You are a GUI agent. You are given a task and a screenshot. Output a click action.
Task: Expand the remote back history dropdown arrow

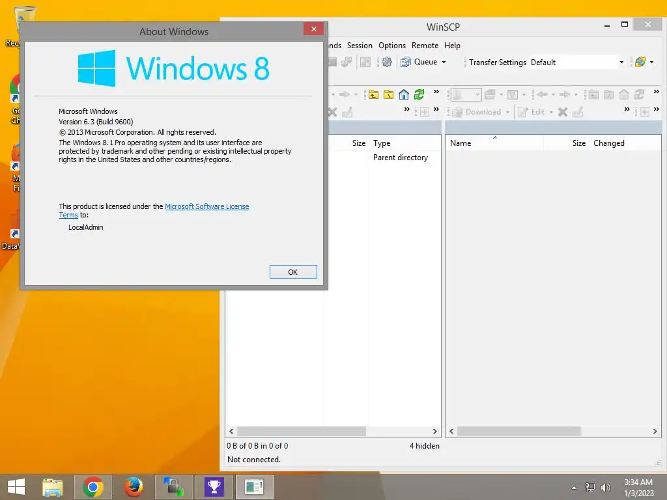(x=553, y=94)
